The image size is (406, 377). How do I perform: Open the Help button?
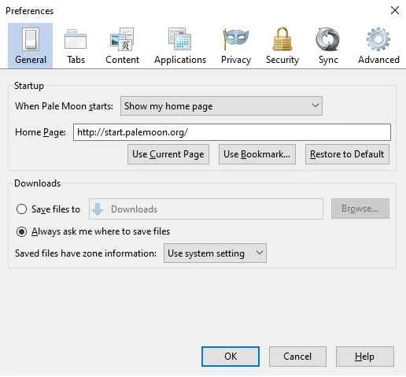pyautogui.click(x=364, y=357)
